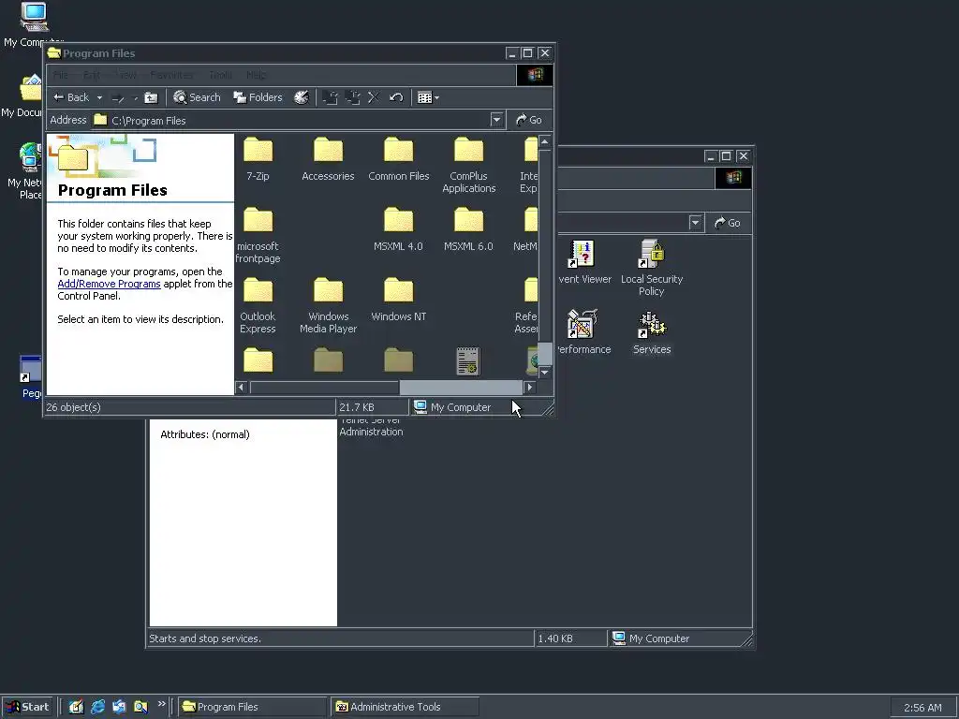
Task: Select Event Viewer in Administrative Tools window
Action: [584, 263]
